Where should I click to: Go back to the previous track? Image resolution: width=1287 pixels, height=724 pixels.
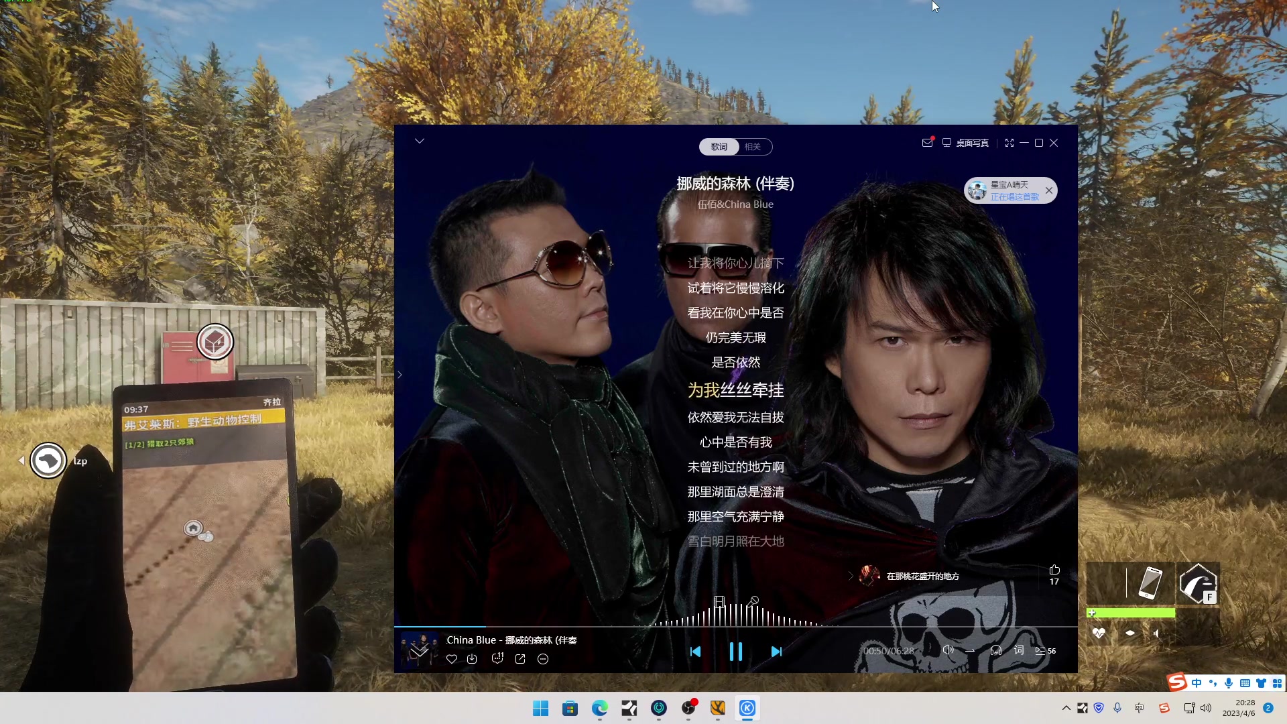695,652
